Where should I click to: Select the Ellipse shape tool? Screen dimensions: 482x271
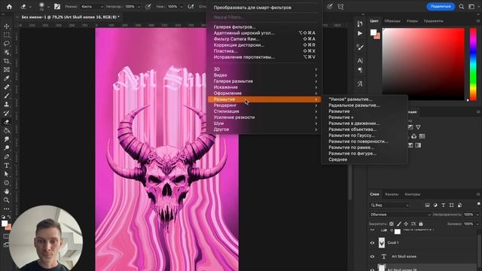pyautogui.click(x=7, y=183)
